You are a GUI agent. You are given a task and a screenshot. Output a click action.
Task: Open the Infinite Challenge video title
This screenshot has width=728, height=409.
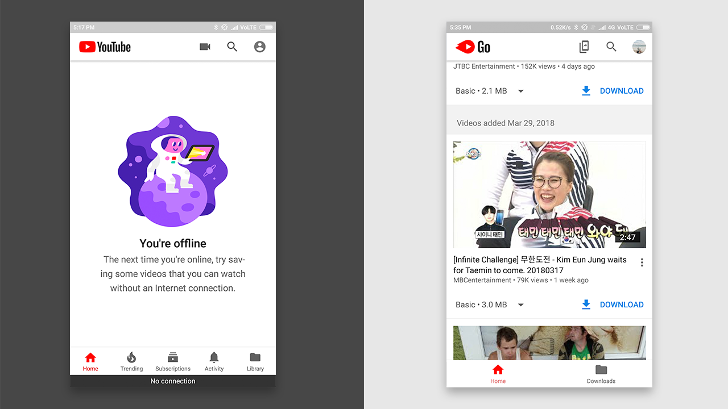(540, 265)
